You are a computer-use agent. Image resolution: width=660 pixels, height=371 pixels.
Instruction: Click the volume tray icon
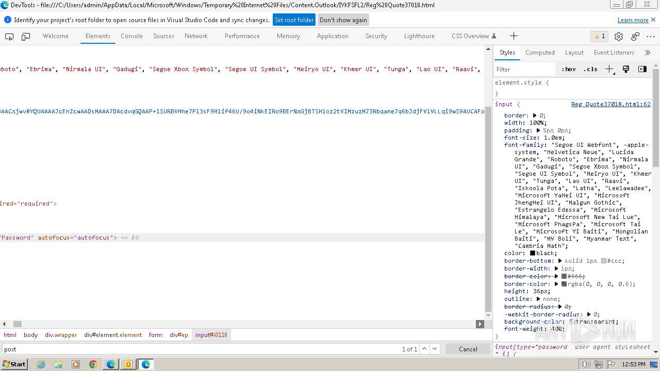coord(585,364)
